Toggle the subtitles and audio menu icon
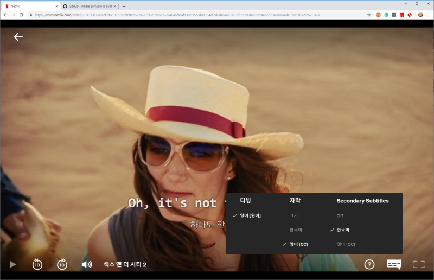Viewport: 434px width, 280px height. click(394, 264)
